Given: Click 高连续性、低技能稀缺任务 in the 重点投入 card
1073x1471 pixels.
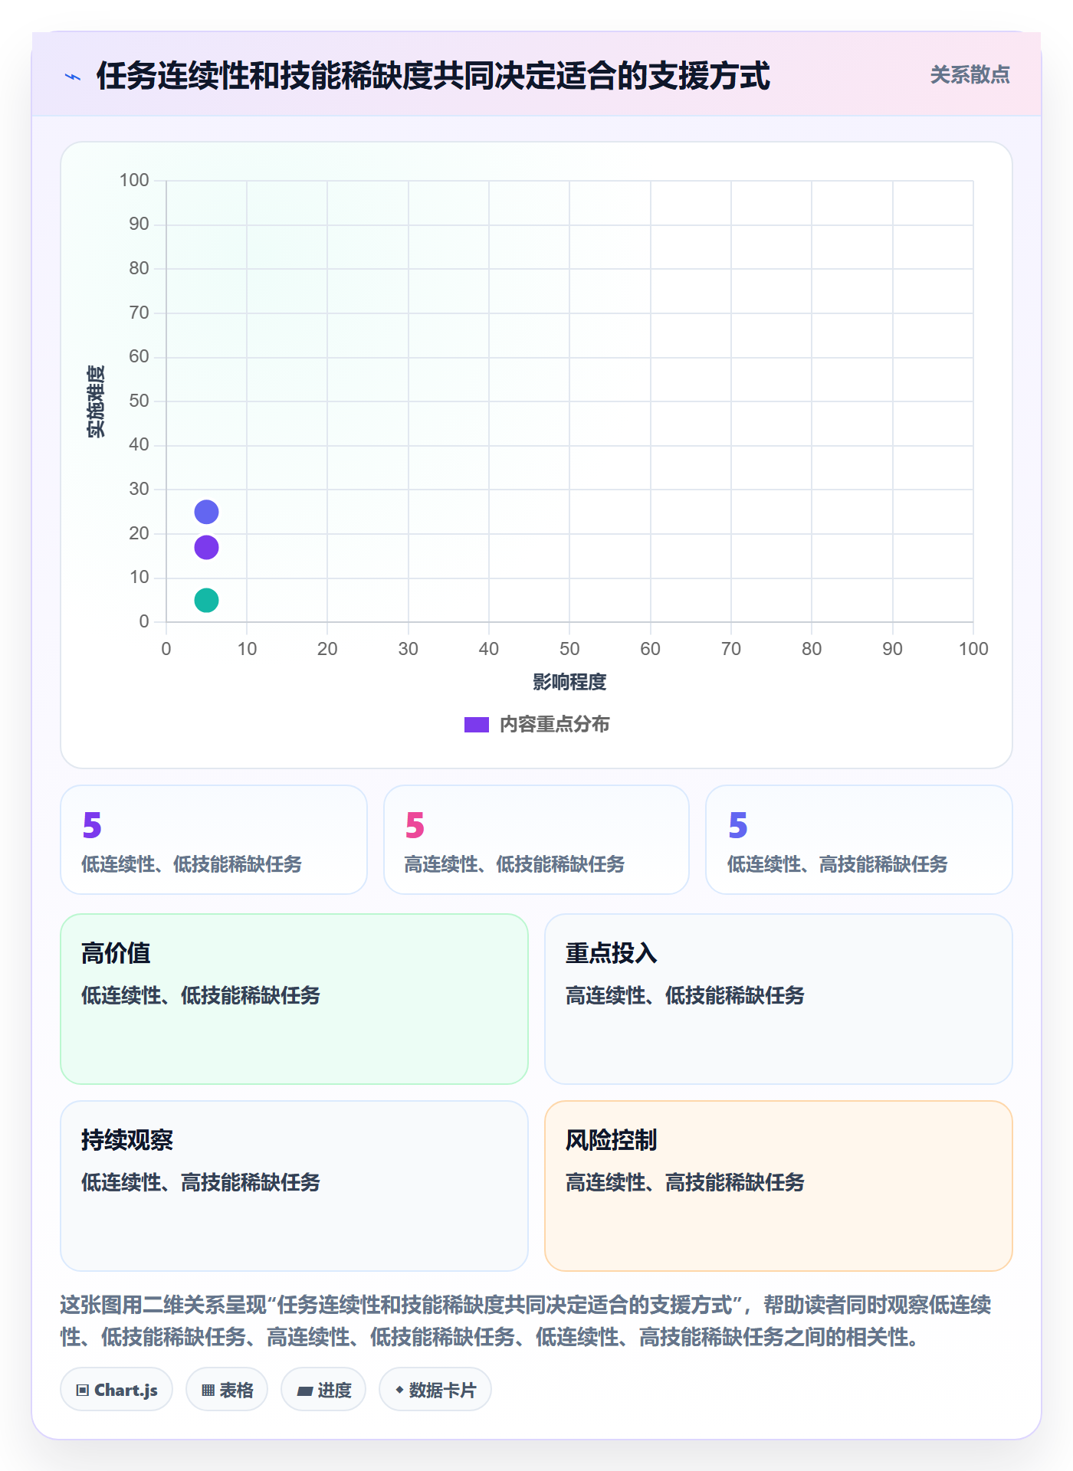Looking at the screenshot, I should (684, 996).
